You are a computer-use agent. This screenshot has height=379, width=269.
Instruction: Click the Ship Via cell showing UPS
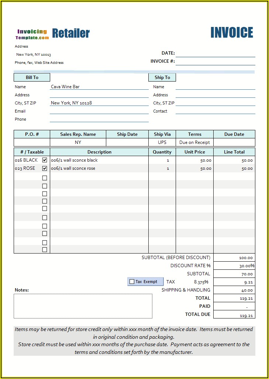[162, 142]
